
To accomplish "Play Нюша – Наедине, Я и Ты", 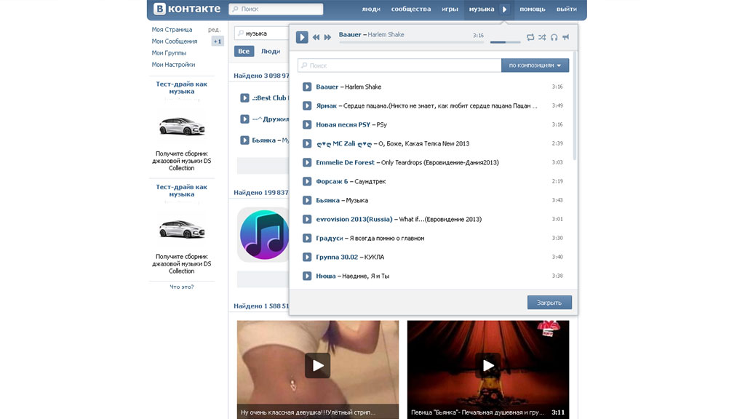I will pos(307,276).
